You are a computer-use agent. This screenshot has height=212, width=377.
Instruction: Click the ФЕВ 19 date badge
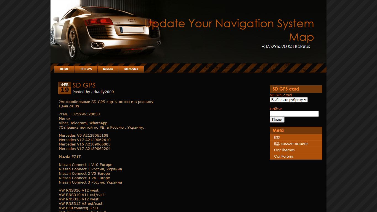(65, 88)
